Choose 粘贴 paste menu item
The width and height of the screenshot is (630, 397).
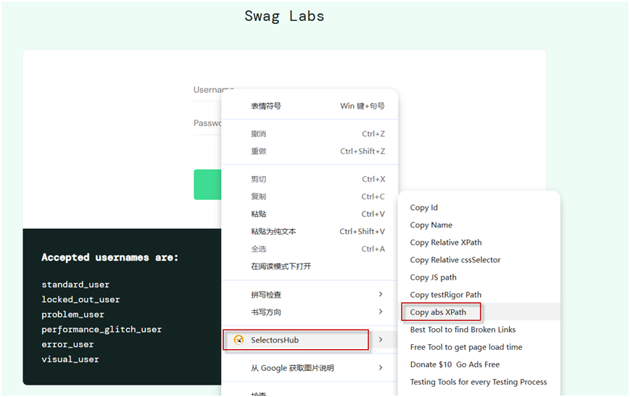[310, 214]
